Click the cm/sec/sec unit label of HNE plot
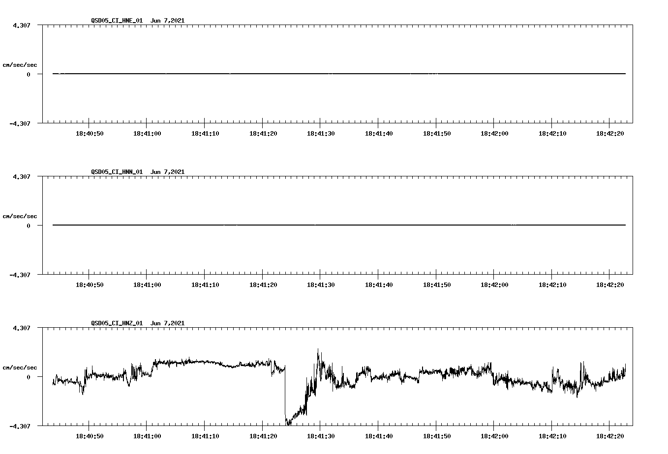The height and width of the screenshot is (454, 668). 20,65
